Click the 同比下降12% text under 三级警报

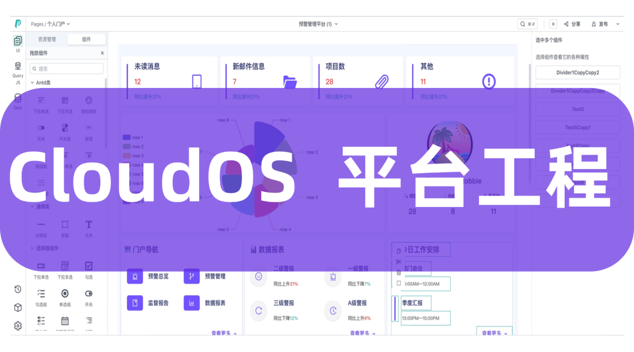click(x=285, y=318)
